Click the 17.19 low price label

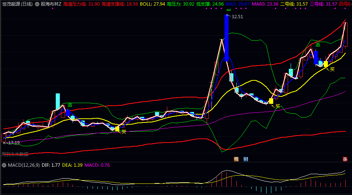13,143
